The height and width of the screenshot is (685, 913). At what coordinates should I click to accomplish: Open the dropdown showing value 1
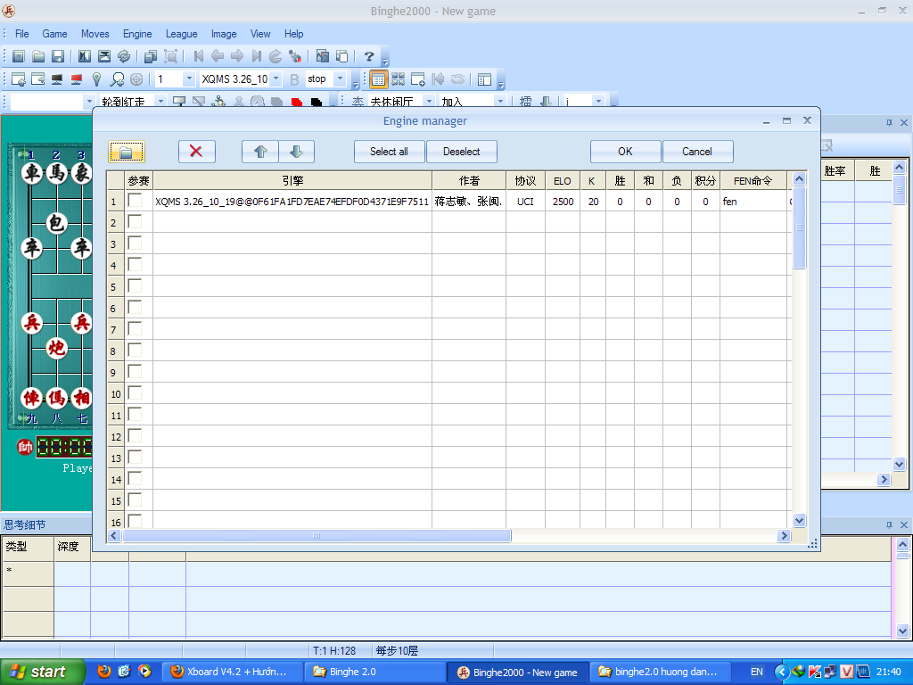pos(189,79)
